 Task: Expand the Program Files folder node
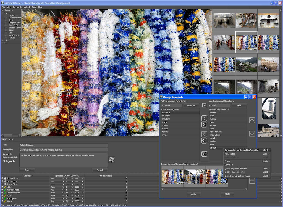click(6, 23)
